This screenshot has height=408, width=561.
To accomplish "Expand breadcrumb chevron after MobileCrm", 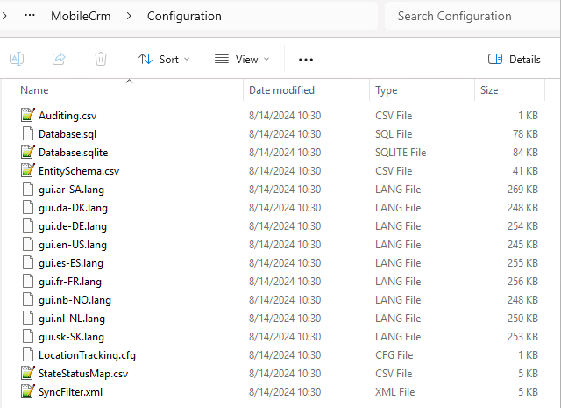I will click(x=129, y=16).
